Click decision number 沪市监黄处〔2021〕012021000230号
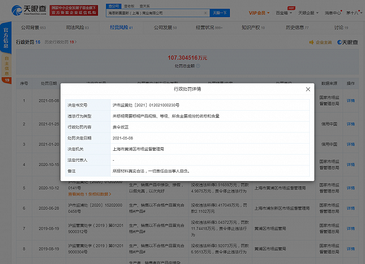This screenshot has height=264, width=365. 146,105
